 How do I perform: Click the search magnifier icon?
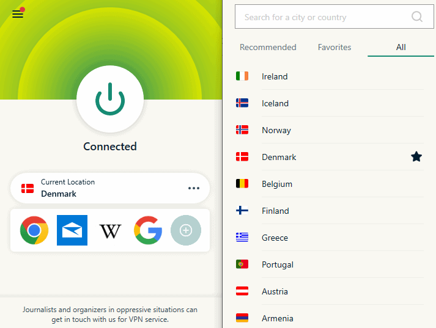(x=417, y=16)
